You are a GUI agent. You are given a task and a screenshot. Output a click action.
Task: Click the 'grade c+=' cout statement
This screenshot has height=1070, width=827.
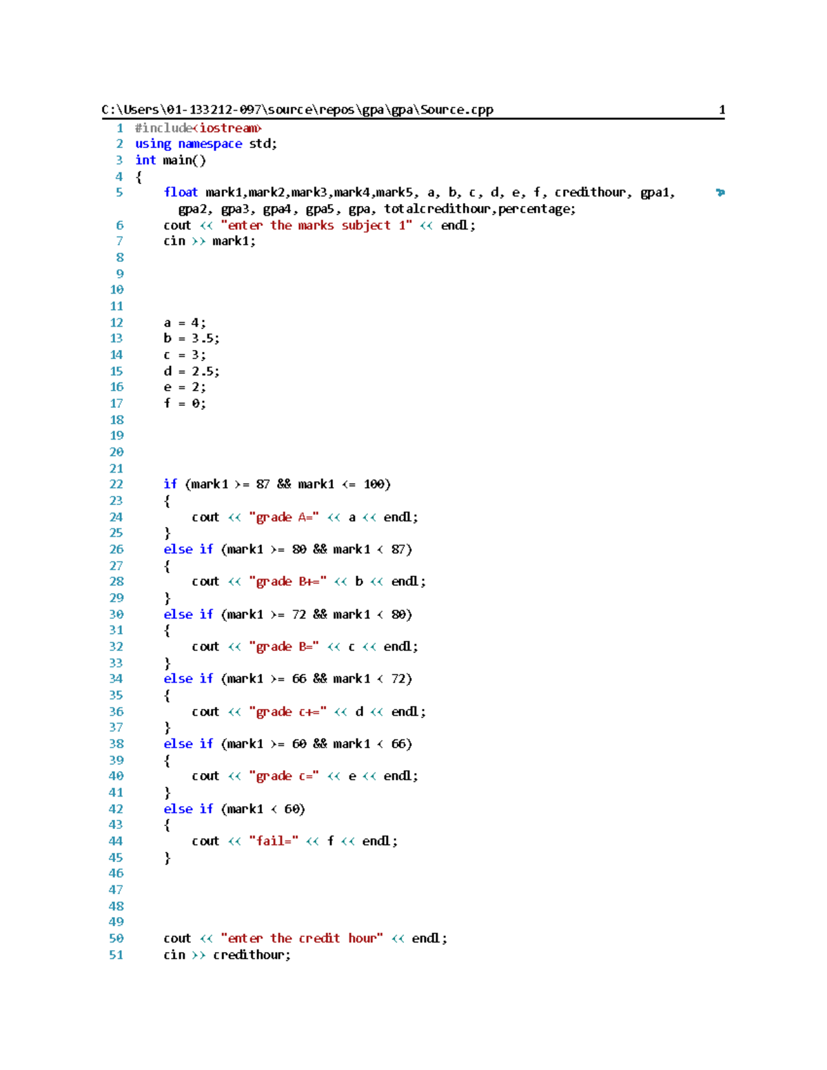(x=309, y=712)
